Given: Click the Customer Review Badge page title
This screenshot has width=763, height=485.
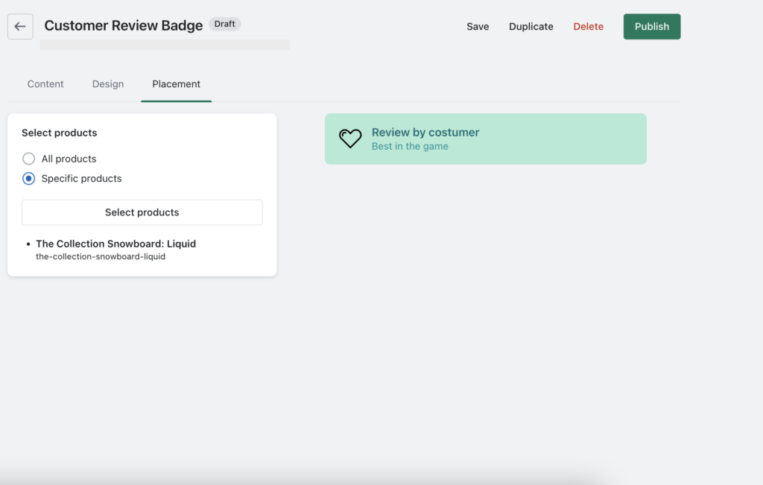Looking at the screenshot, I should pos(123,25).
